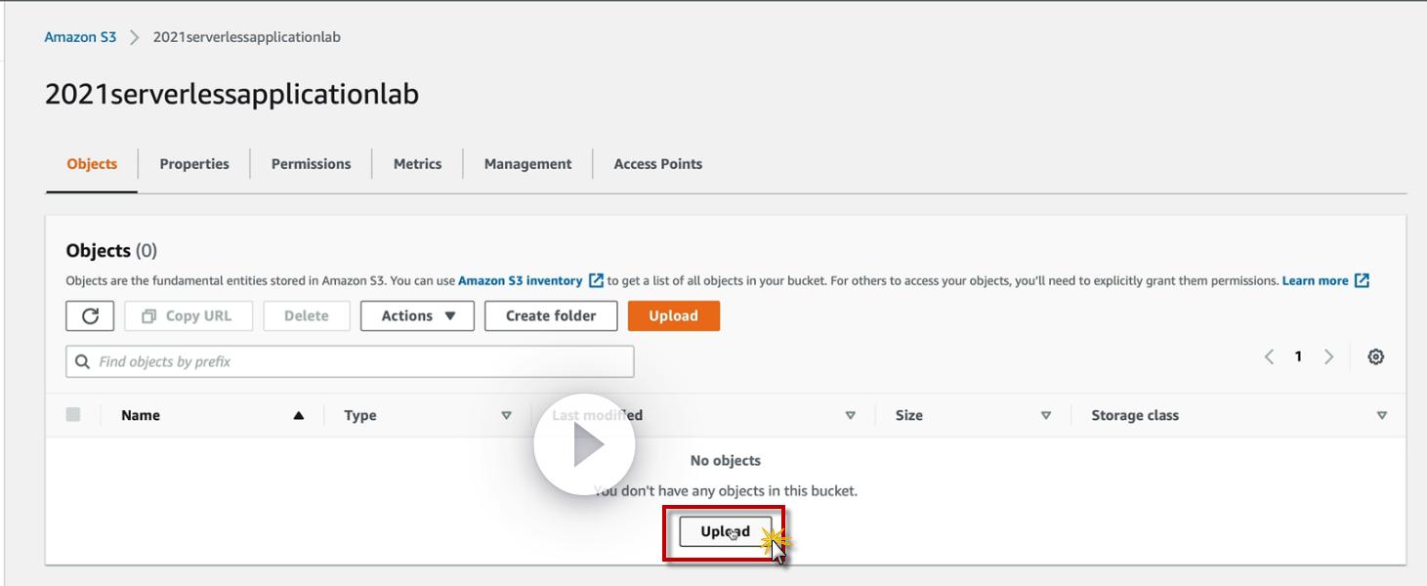The image size is (1427, 586).
Task: Open the Permissions tab
Action: [311, 164]
